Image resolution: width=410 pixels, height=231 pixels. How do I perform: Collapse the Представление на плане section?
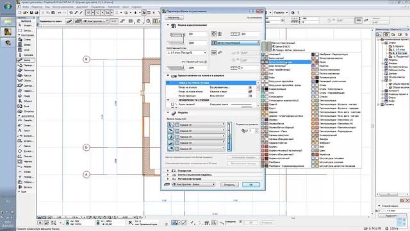168,76
